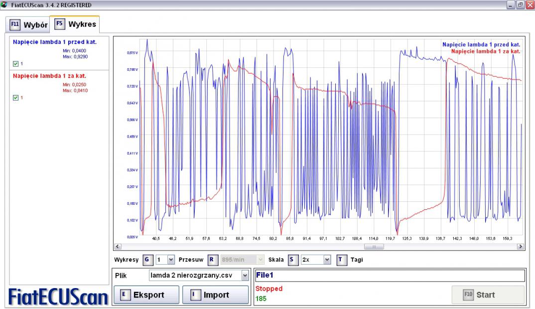
Task: Open the Wykresy count dropdown
Action: tap(171, 260)
